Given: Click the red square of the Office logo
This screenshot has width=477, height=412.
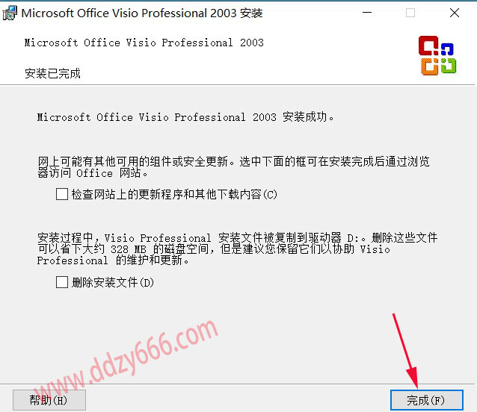Looking at the screenshot, I should (428, 46).
